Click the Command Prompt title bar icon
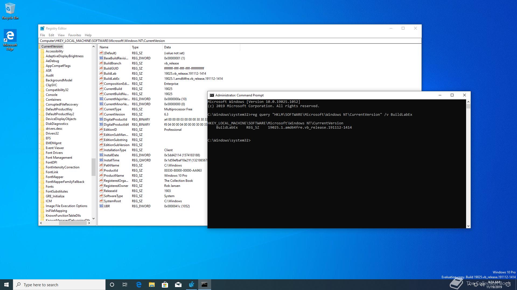 (212, 95)
